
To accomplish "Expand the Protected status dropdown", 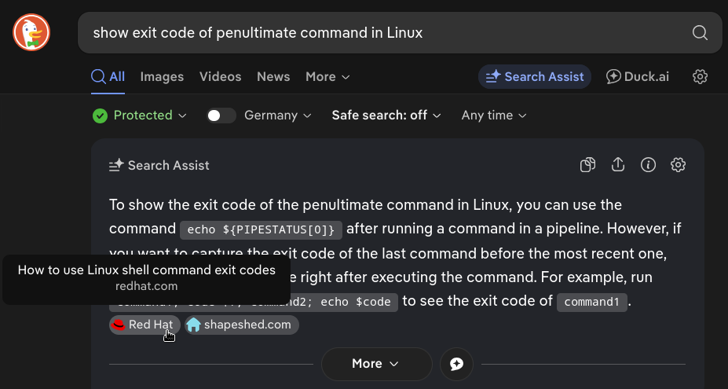I will [x=140, y=116].
